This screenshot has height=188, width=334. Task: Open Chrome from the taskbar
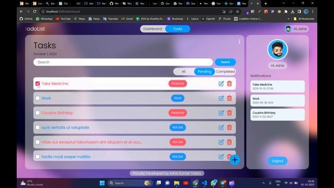[x=195, y=183]
